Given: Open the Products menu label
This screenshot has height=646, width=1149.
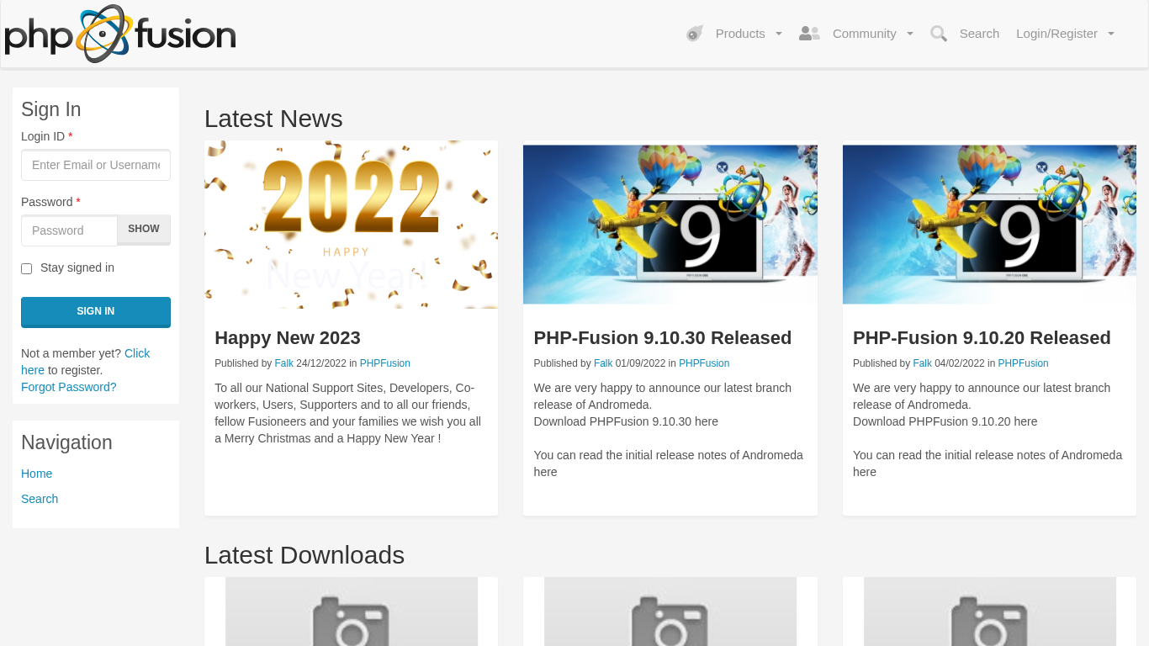Looking at the screenshot, I should click(x=740, y=34).
